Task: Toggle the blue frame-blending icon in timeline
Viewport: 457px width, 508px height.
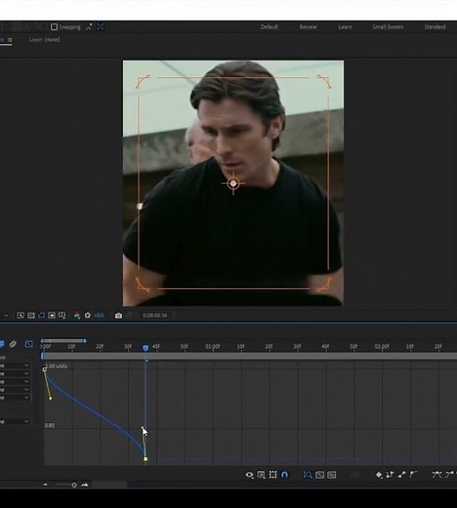Action: 2,344
